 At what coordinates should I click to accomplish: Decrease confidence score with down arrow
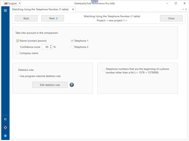[x=51, y=48]
